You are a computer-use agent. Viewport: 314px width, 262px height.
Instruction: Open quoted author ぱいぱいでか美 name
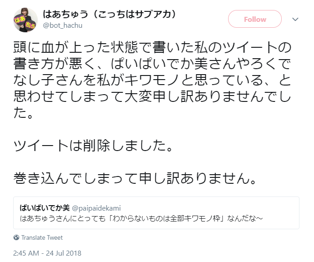click(x=45, y=208)
